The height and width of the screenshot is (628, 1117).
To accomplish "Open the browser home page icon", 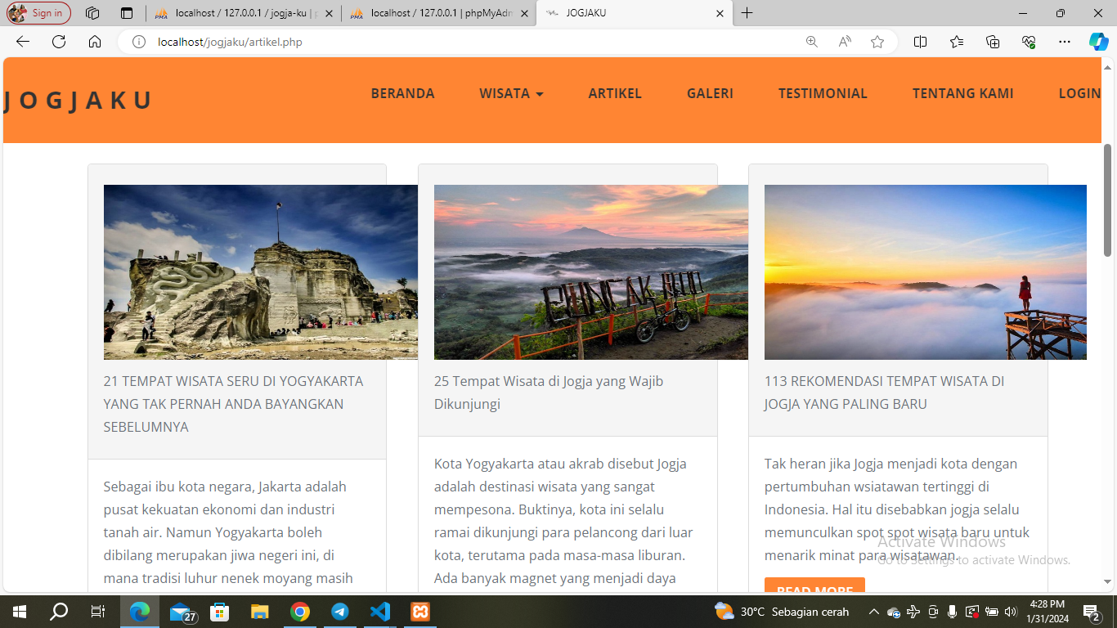I will (95, 42).
